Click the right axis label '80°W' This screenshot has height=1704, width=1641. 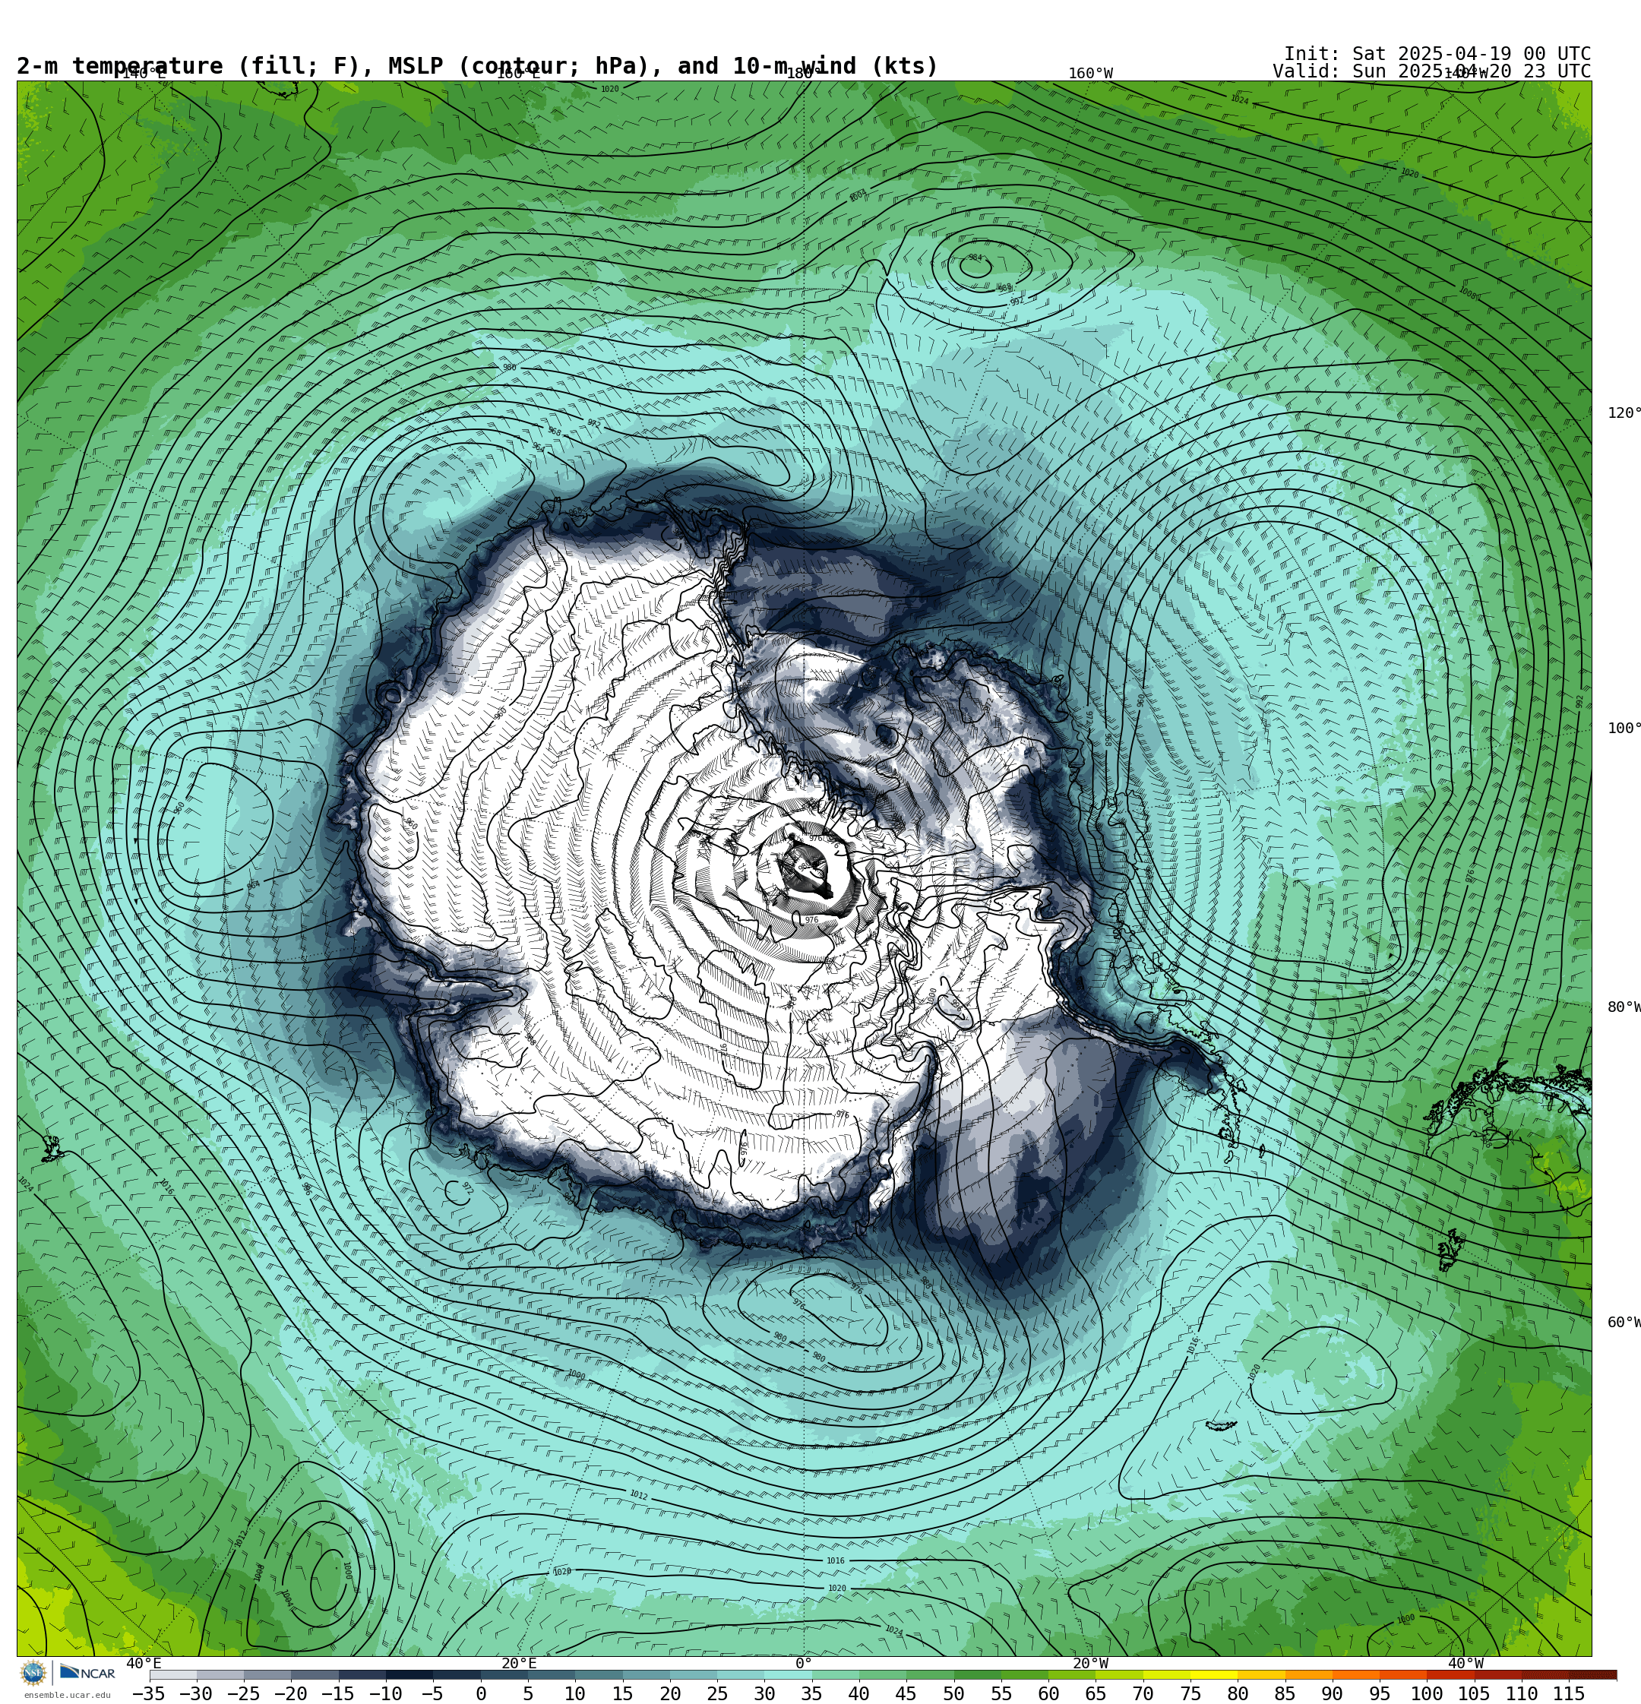click(1624, 1007)
